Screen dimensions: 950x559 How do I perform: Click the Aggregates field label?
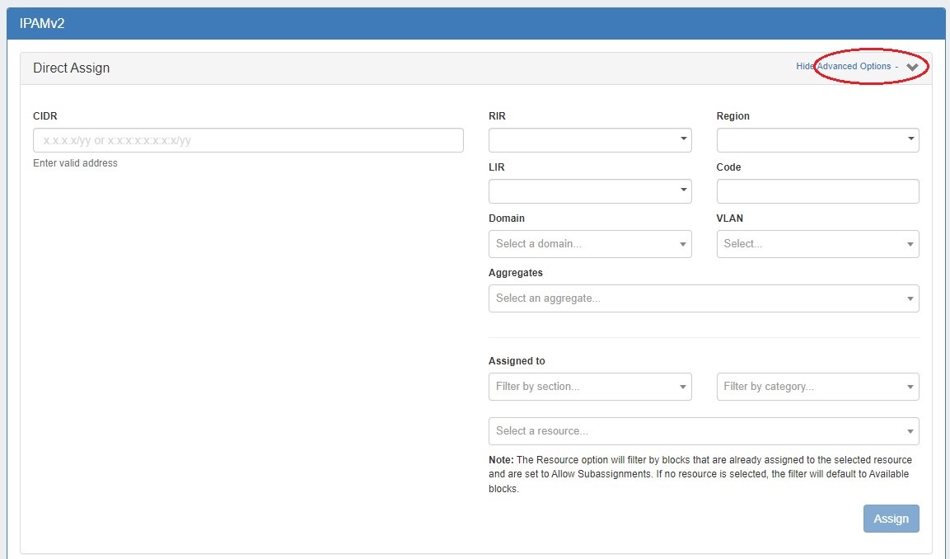pos(515,273)
